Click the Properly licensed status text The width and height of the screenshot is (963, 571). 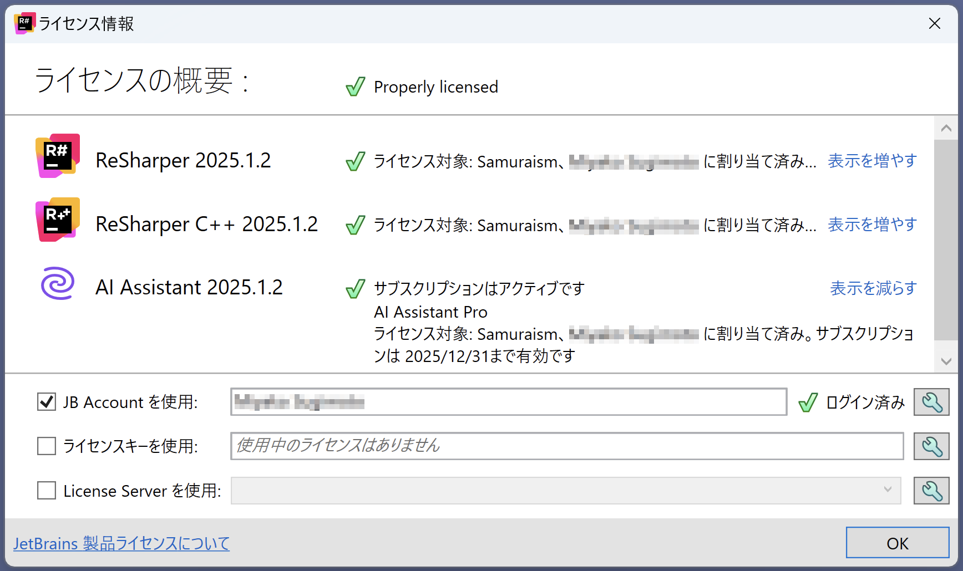click(436, 87)
